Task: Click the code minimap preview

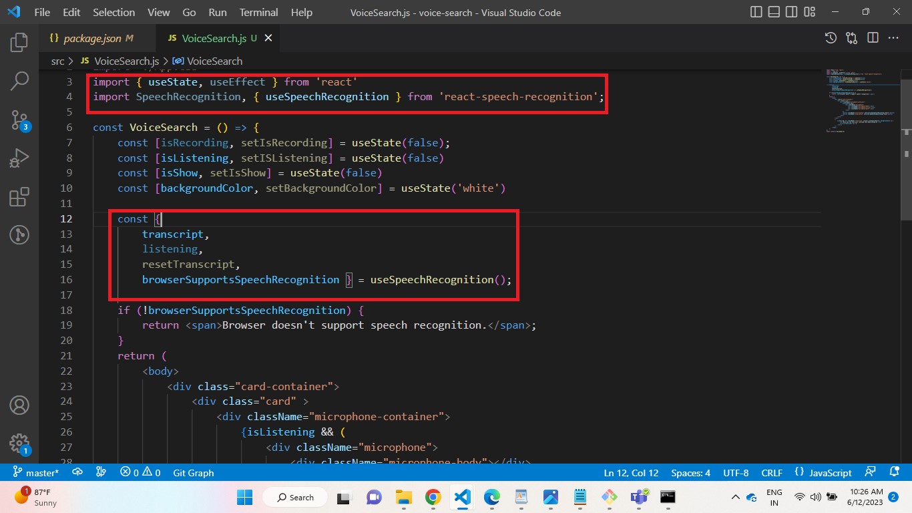Action: [x=858, y=100]
